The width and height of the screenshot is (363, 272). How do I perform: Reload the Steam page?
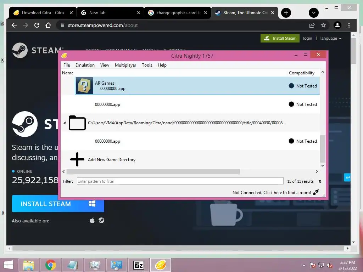click(37, 25)
